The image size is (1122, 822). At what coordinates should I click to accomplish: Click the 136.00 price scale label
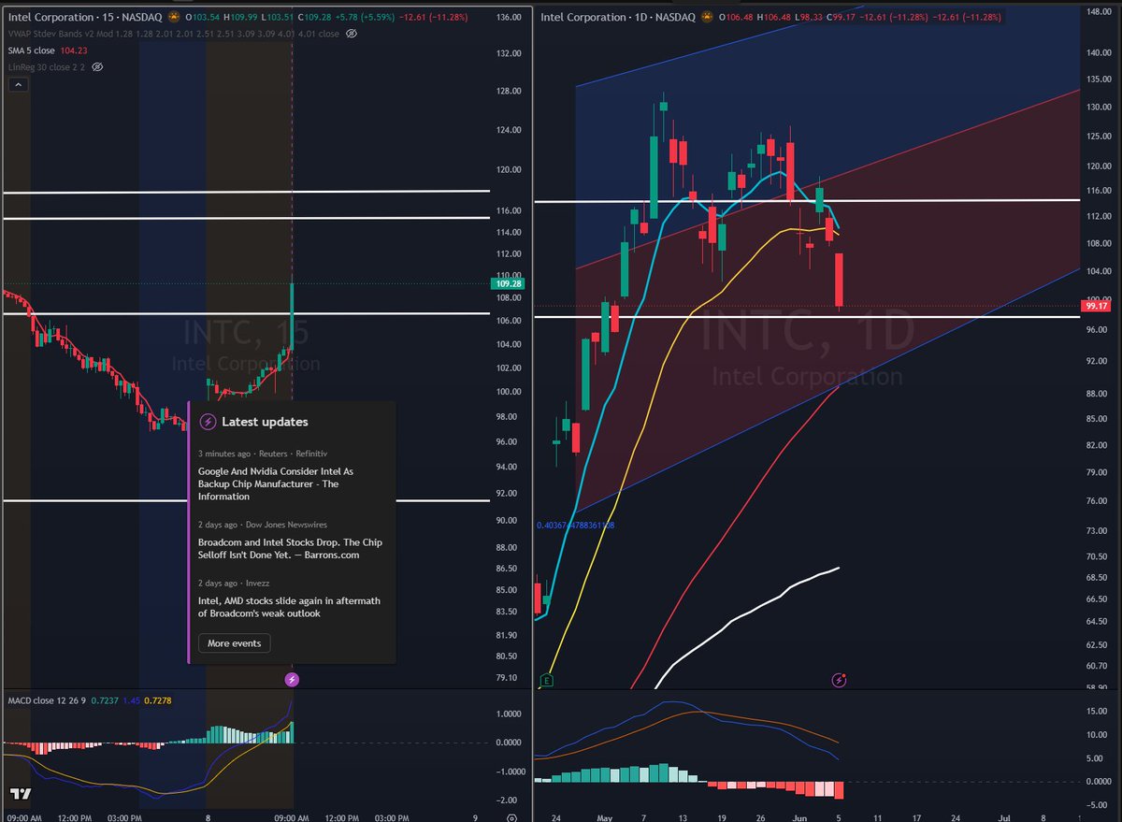(509, 17)
